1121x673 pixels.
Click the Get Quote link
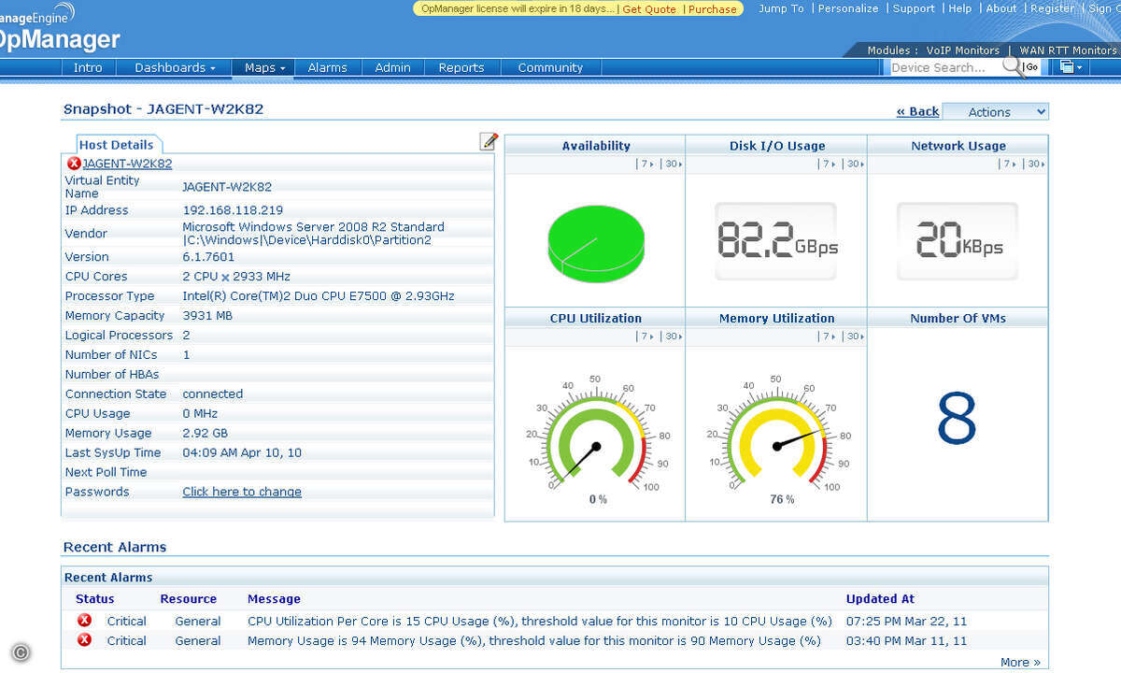(x=649, y=8)
